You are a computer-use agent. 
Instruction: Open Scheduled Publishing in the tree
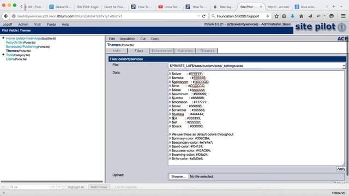[22, 47]
